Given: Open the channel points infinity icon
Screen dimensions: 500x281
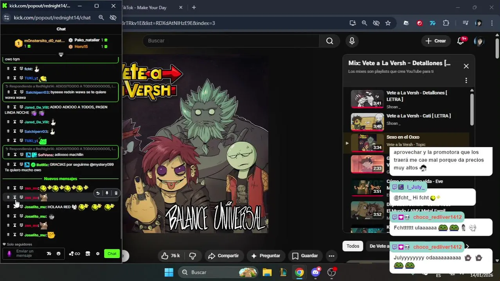Looking at the screenshot, I should [x=74, y=254].
